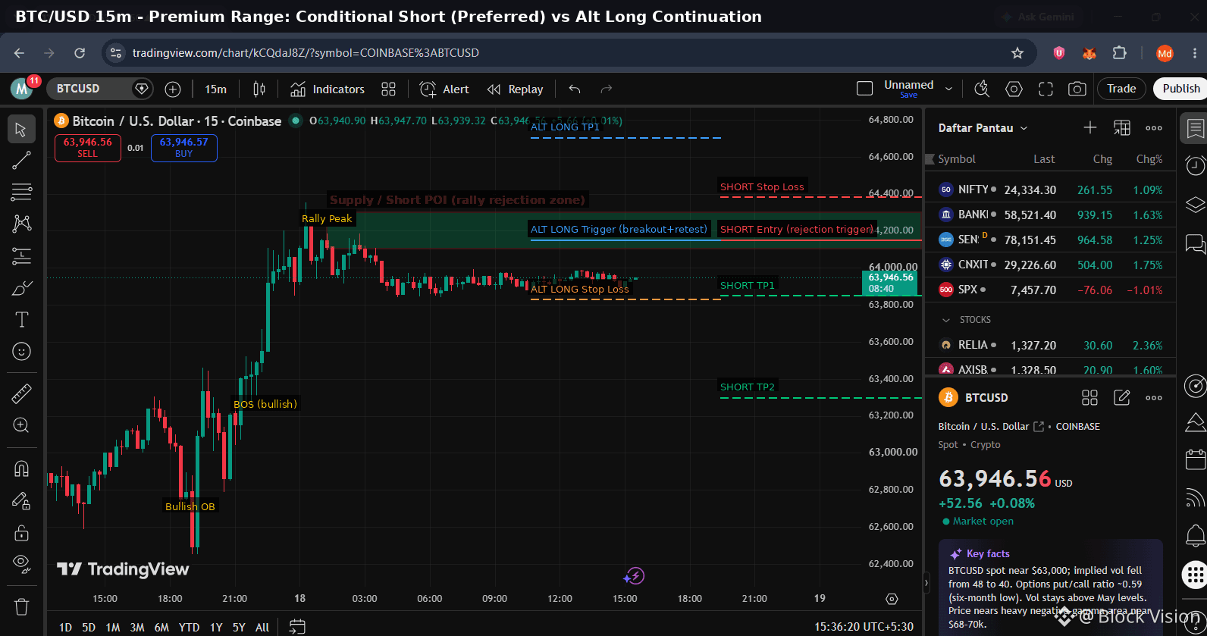Create an Alert

444,89
